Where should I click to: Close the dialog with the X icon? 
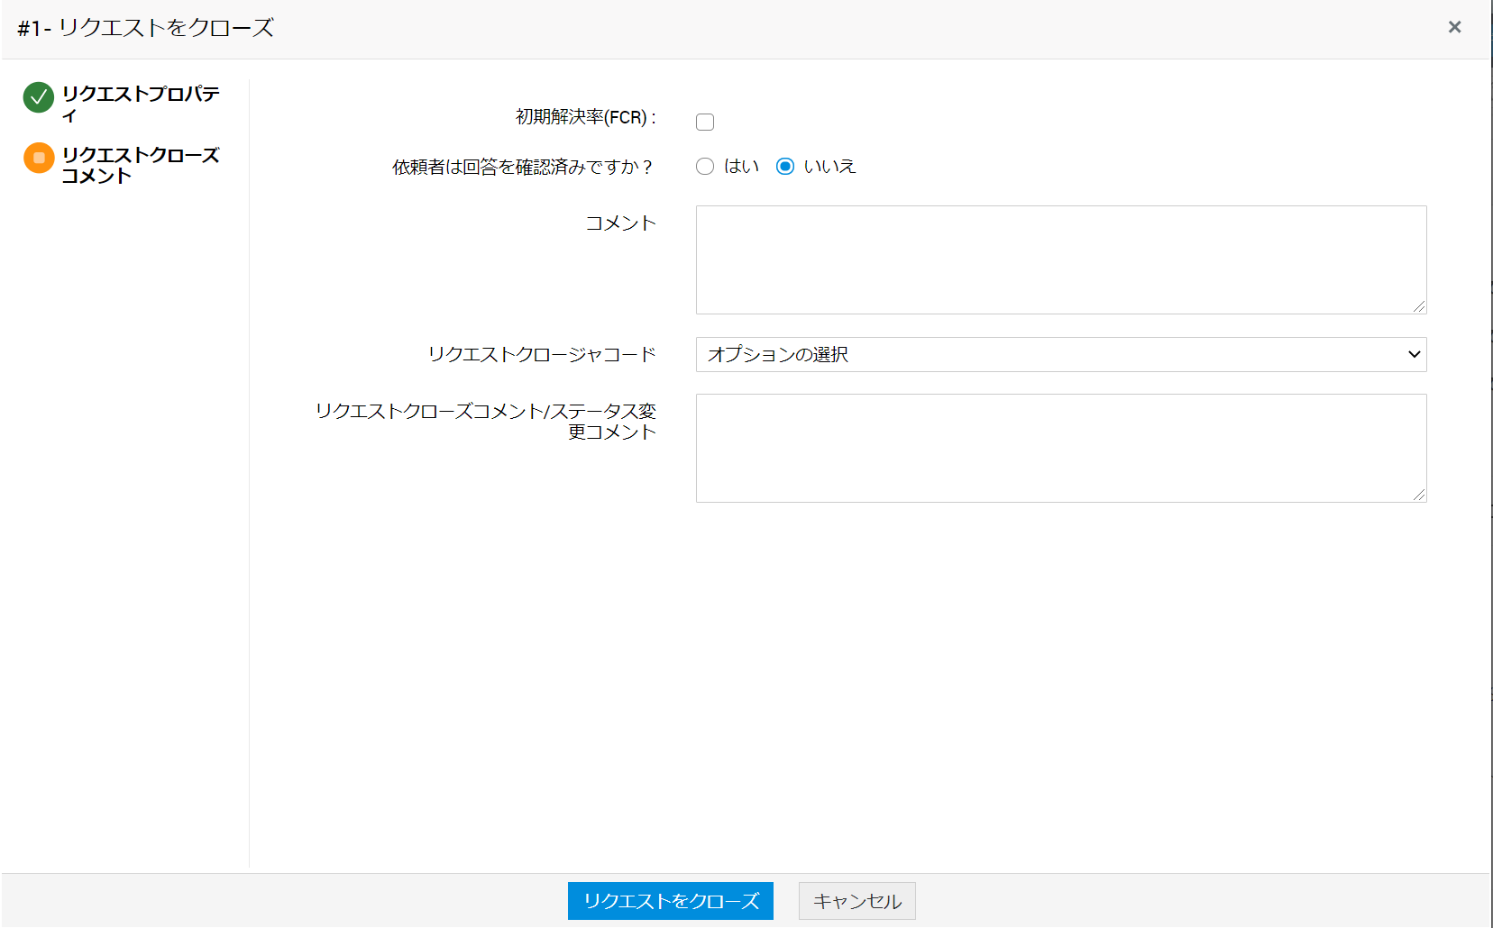tap(1454, 27)
